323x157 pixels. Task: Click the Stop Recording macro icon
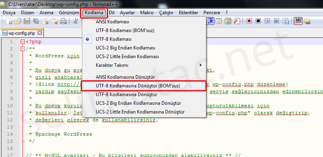pos(258,21)
